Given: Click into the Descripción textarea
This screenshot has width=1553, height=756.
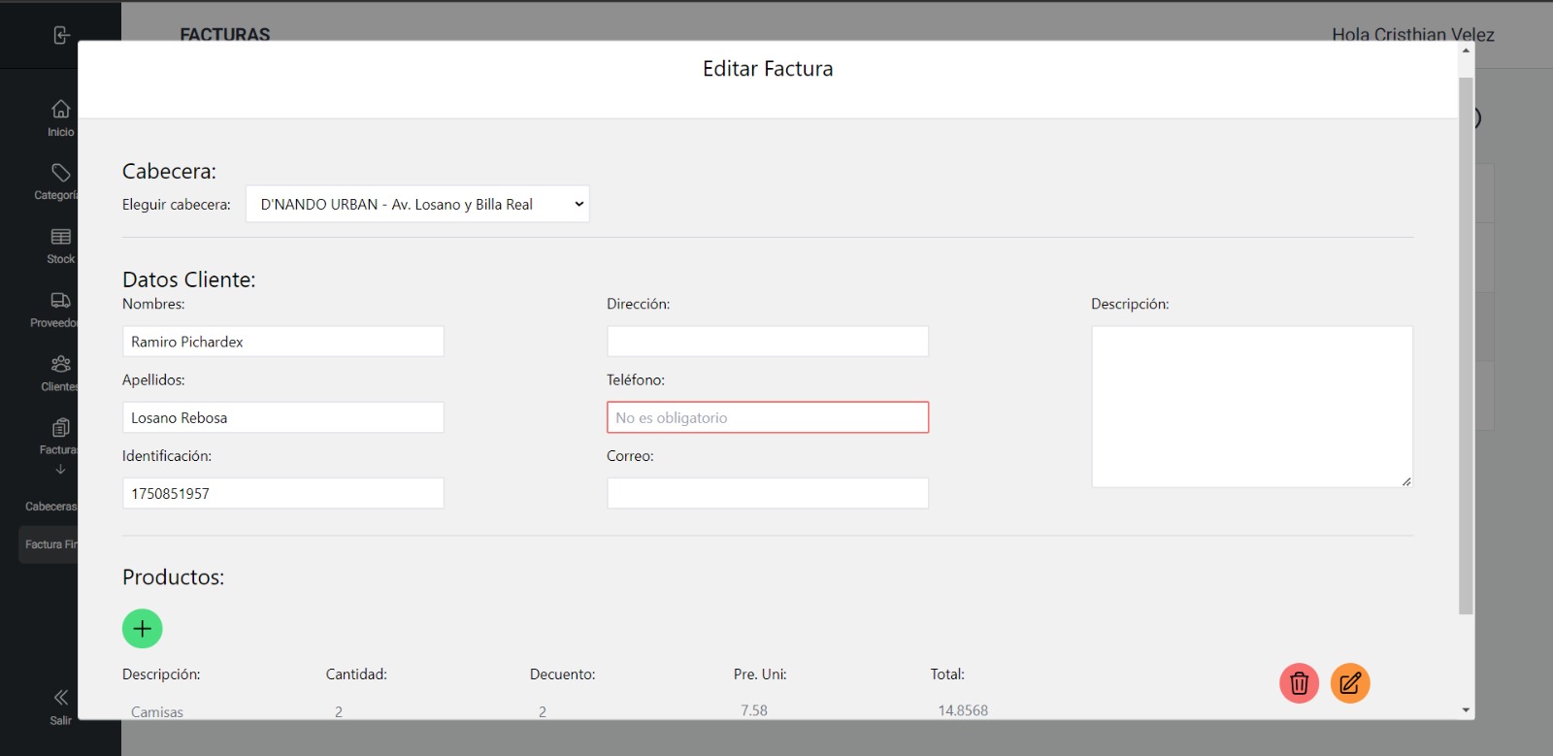Looking at the screenshot, I should click(1251, 406).
